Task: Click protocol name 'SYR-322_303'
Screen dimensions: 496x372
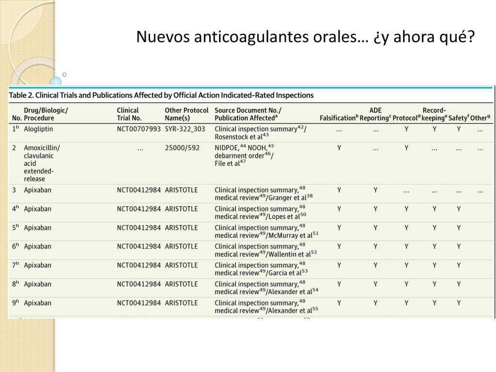Action: coord(185,129)
